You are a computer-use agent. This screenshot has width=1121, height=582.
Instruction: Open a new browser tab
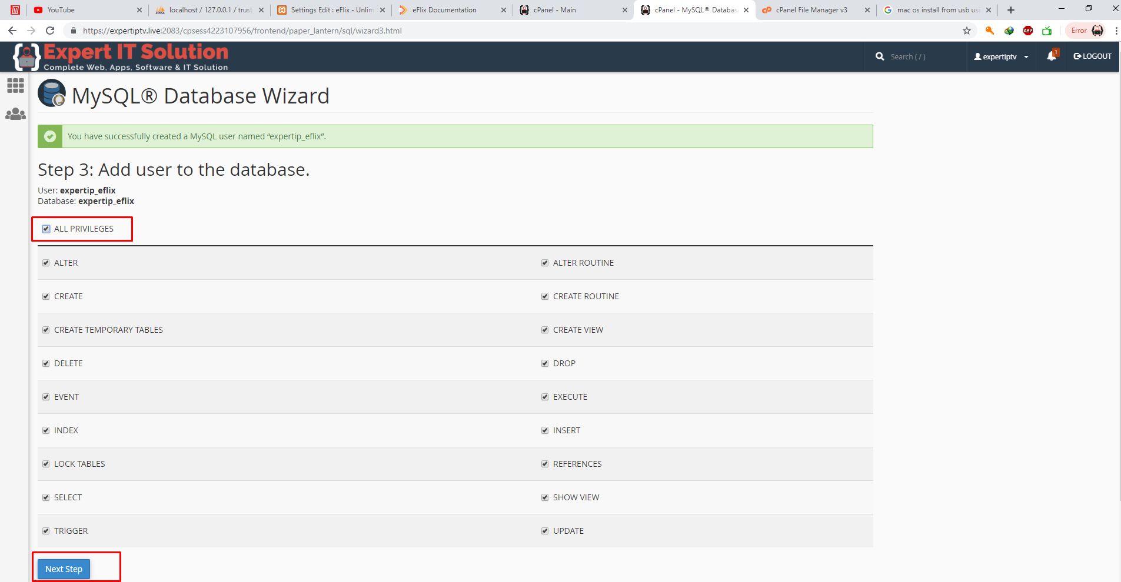pyautogui.click(x=1011, y=10)
